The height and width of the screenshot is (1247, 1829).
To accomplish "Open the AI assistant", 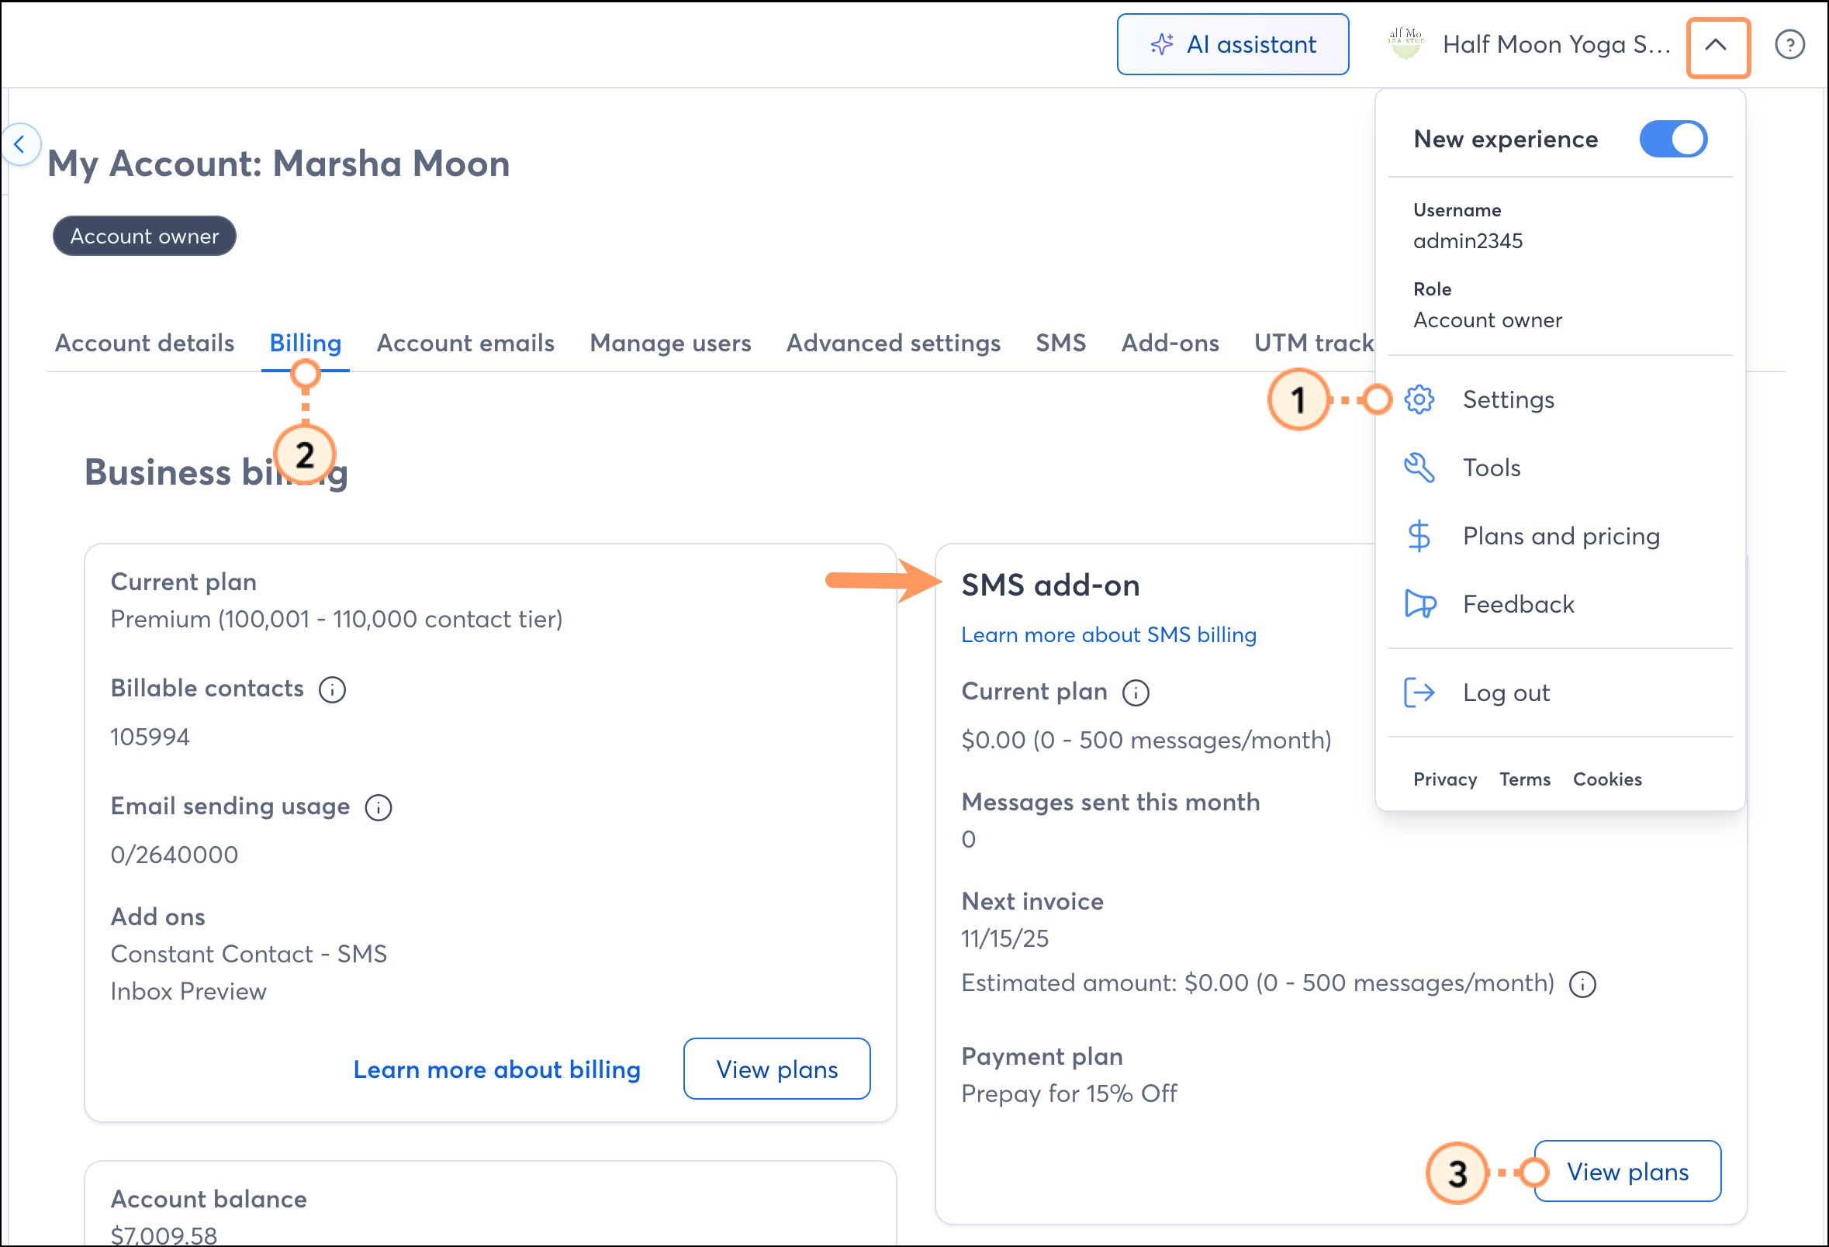I will click(1232, 45).
